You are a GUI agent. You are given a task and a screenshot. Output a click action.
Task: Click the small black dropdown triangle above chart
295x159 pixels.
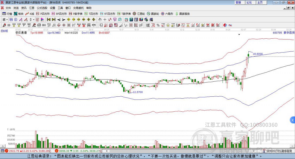click(239, 34)
